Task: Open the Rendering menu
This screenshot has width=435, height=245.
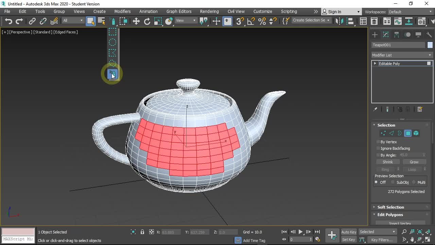Action: point(209,12)
